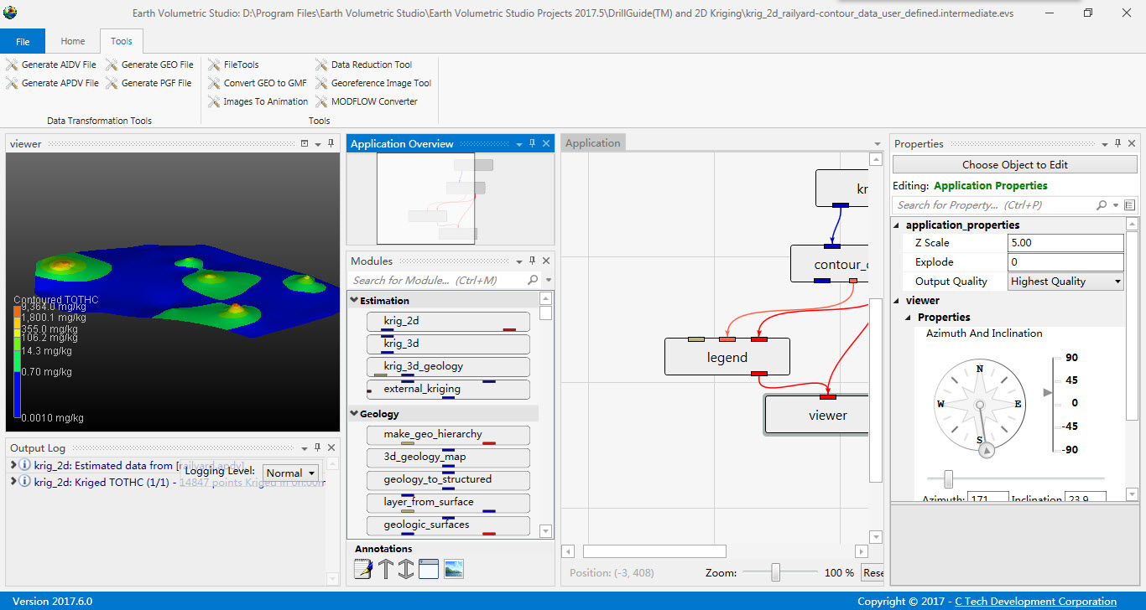Click the module search magnifier icon
1146x610 pixels.
tap(533, 280)
